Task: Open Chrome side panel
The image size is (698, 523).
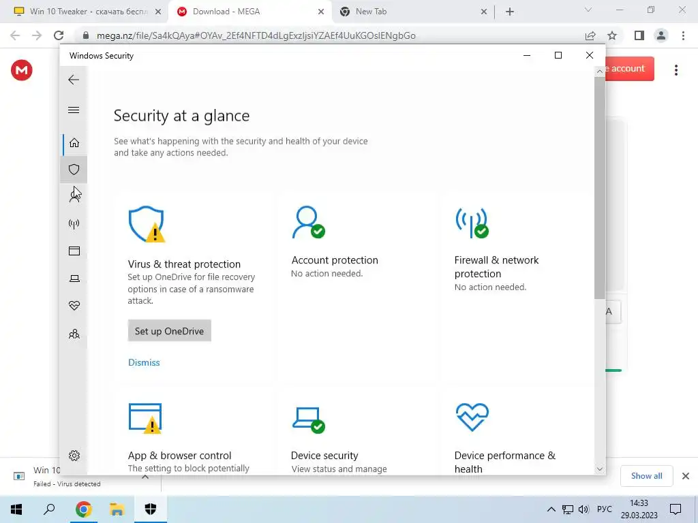Action: (639, 35)
